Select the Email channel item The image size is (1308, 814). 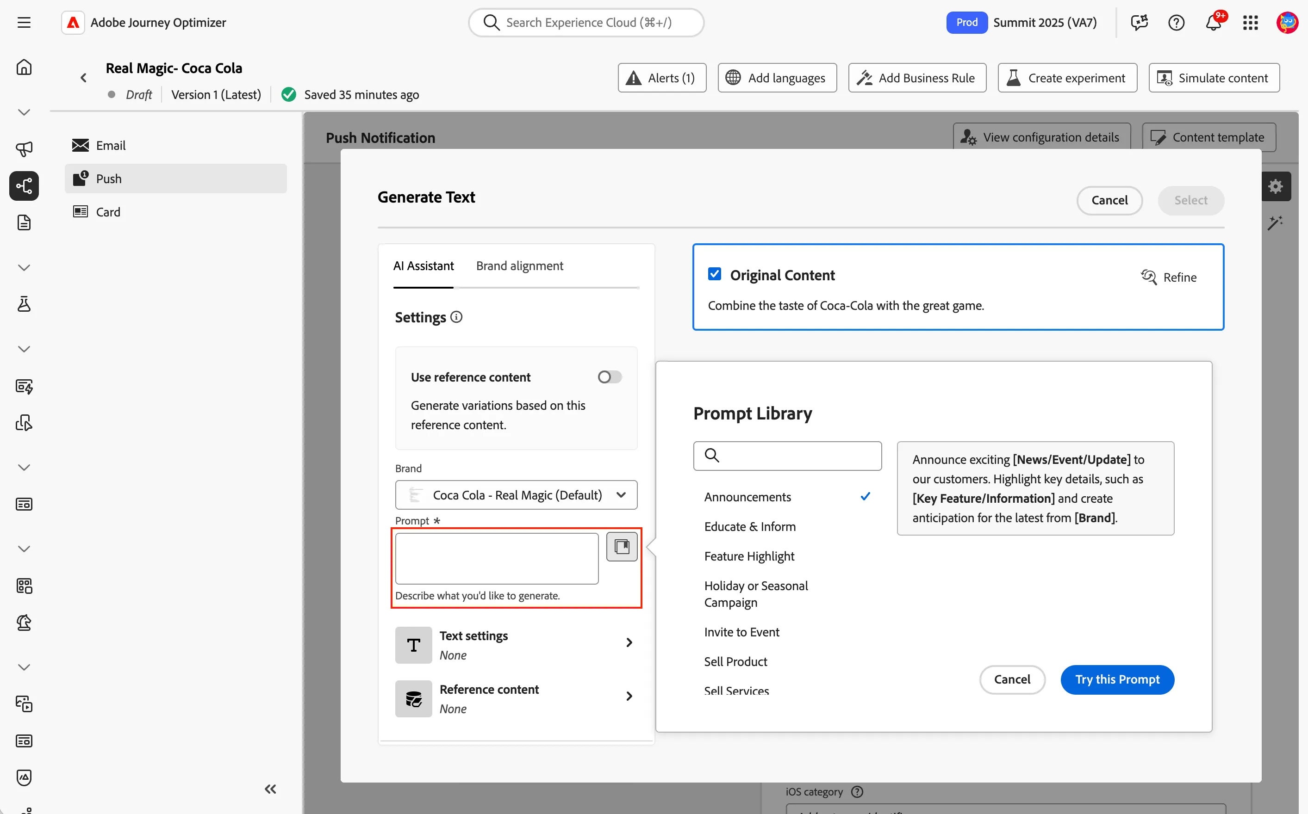tap(175, 145)
